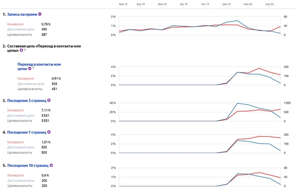Click filter funnel icon after Составная цель title
This screenshot has height=191, width=299.
[25, 51]
